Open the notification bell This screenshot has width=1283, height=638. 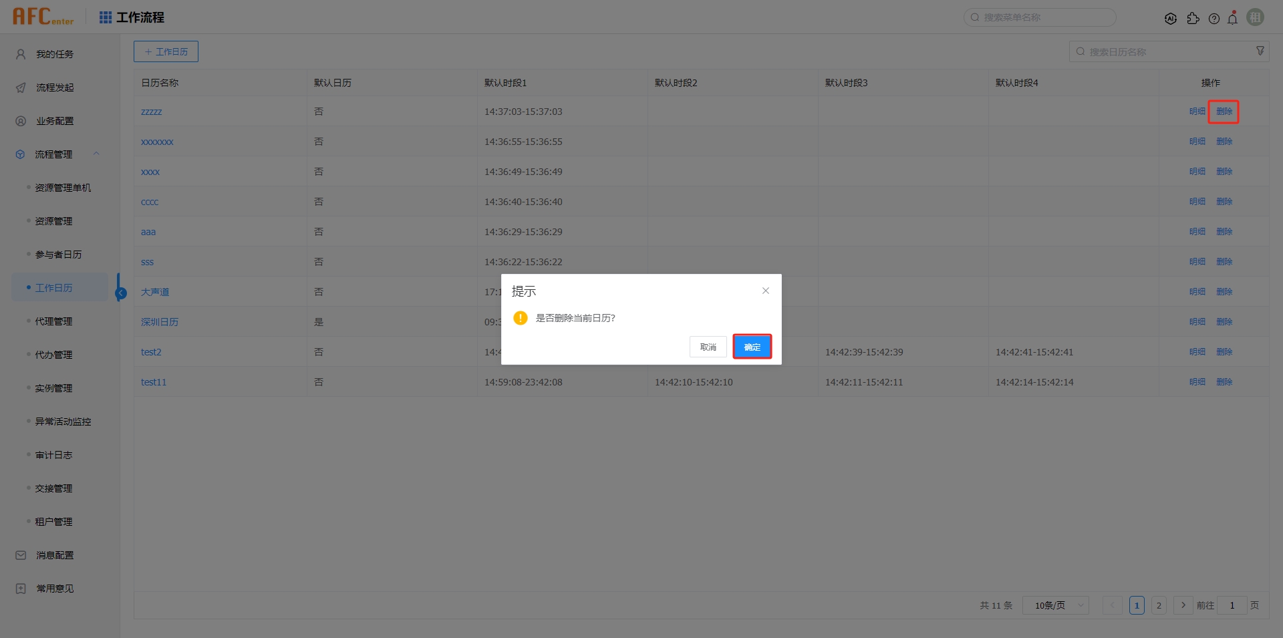click(x=1233, y=19)
